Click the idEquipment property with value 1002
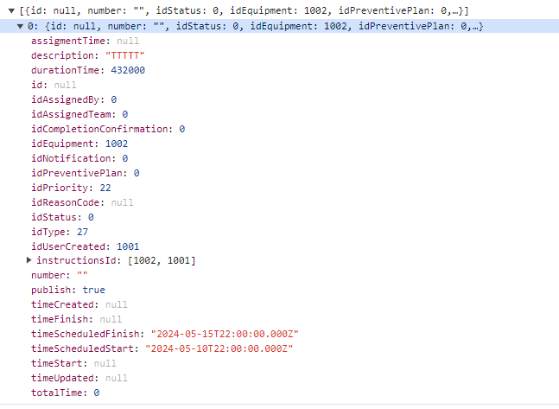The image size is (559, 409). tap(79, 144)
